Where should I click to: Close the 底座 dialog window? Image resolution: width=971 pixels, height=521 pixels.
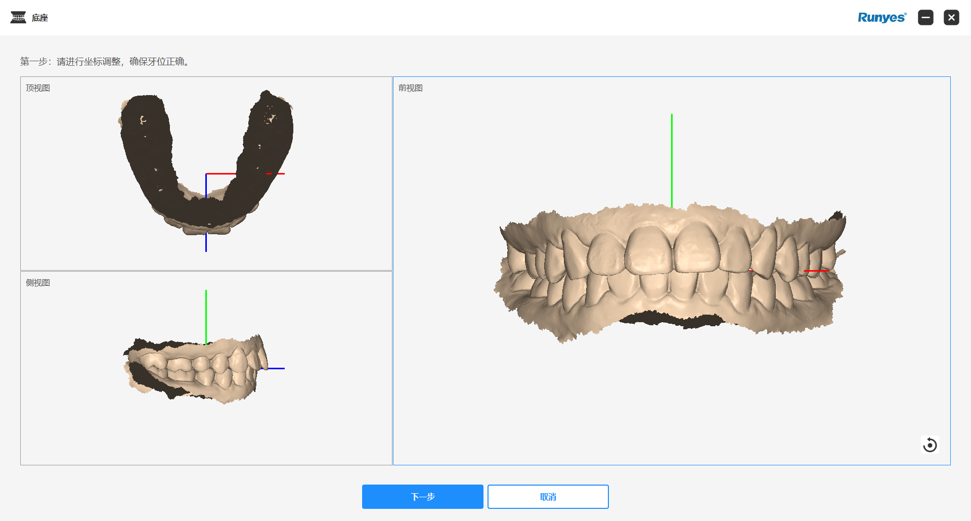click(951, 18)
